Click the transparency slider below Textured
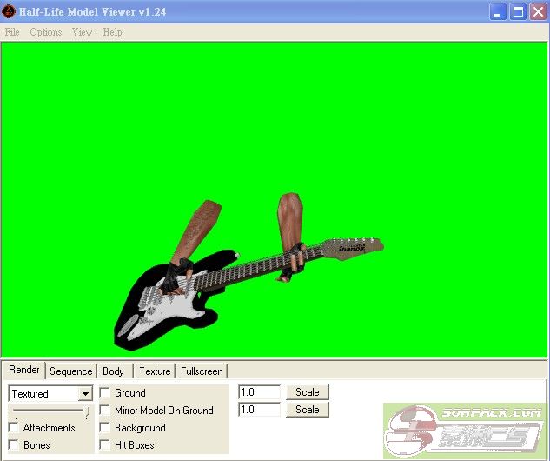 click(x=49, y=410)
